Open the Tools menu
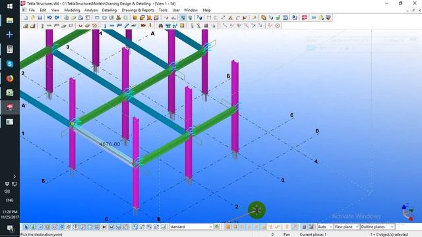Screen dimensions: 422x237 tap(163, 11)
